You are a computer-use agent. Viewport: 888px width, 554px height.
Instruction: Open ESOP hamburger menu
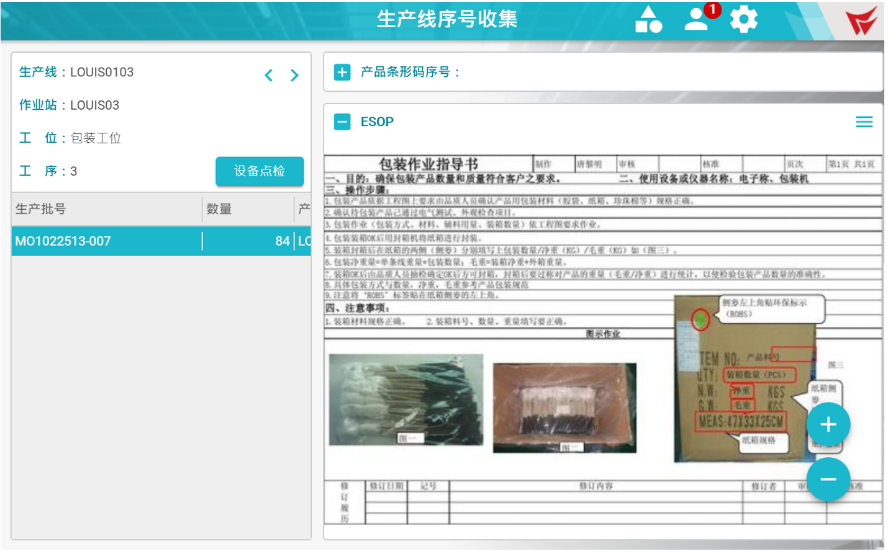(864, 122)
